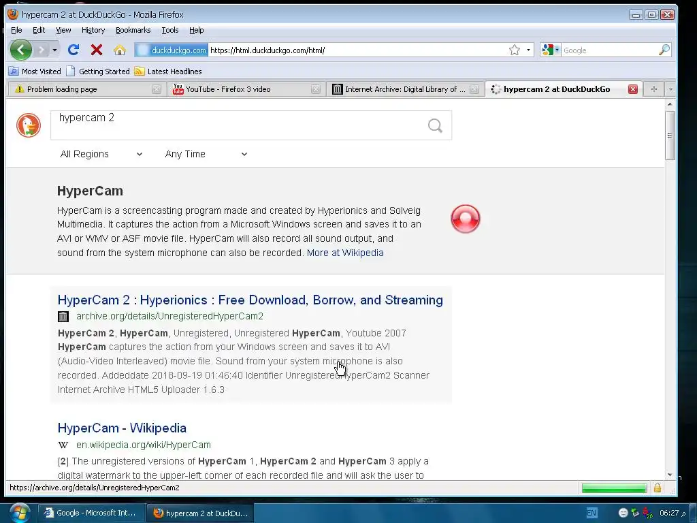Click the green arrows tray icon
697x523 pixels.
tap(635, 513)
